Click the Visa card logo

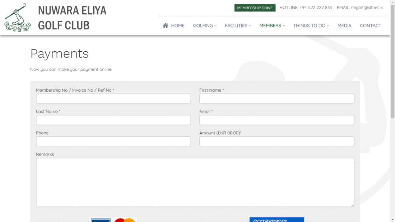tap(101, 220)
